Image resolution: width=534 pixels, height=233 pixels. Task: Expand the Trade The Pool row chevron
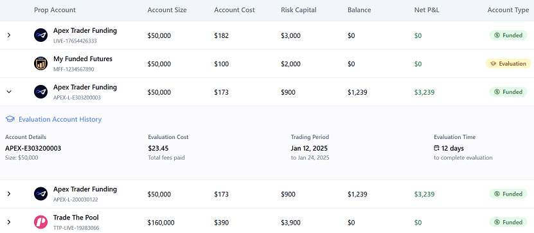(9, 222)
